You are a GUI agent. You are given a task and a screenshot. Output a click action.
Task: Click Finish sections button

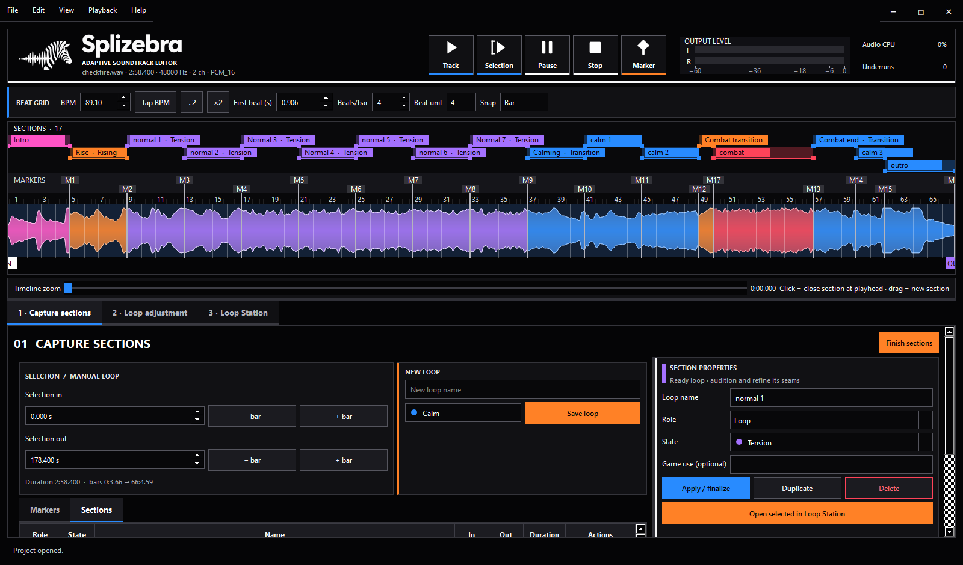(909, 343)
